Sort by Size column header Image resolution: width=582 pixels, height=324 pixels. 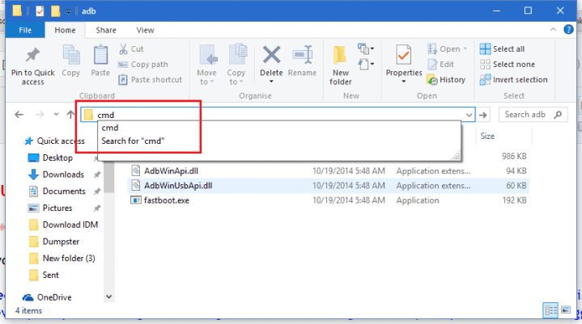(x=487, y=136)
